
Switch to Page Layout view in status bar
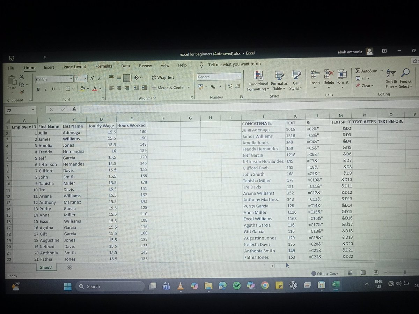click(x=363, y=273)
